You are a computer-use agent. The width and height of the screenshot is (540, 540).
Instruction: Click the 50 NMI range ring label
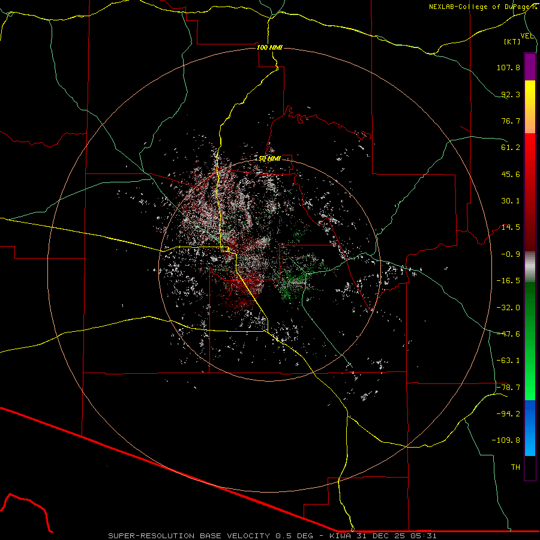click(x=269, y=158)
